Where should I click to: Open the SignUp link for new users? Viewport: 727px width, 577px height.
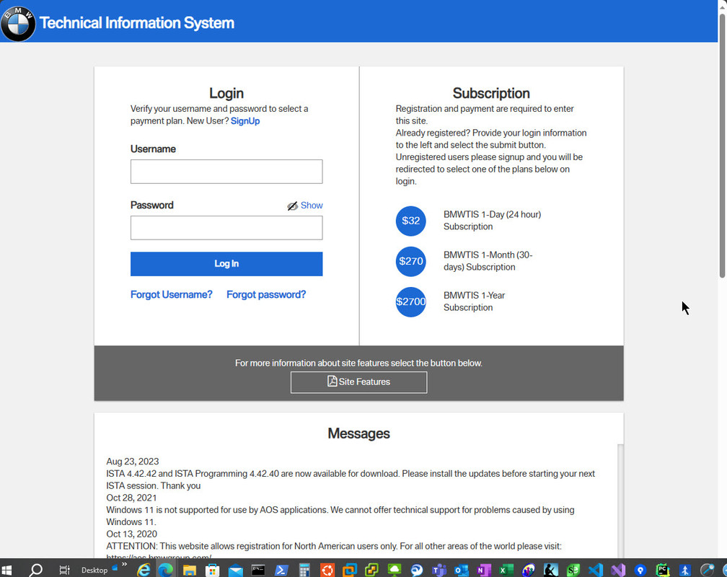tap(245, 121)
